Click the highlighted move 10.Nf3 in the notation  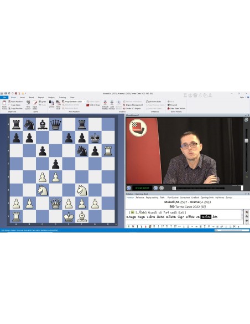(x=206, y=217)
